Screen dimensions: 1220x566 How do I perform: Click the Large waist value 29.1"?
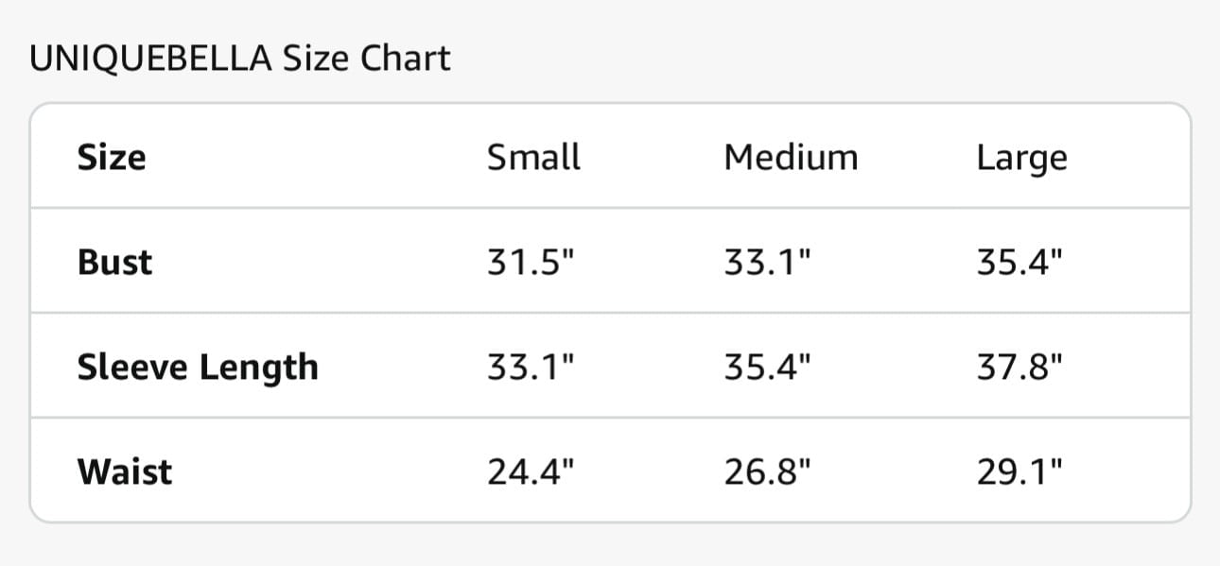pyautogui.click(x=1020, y=471)
